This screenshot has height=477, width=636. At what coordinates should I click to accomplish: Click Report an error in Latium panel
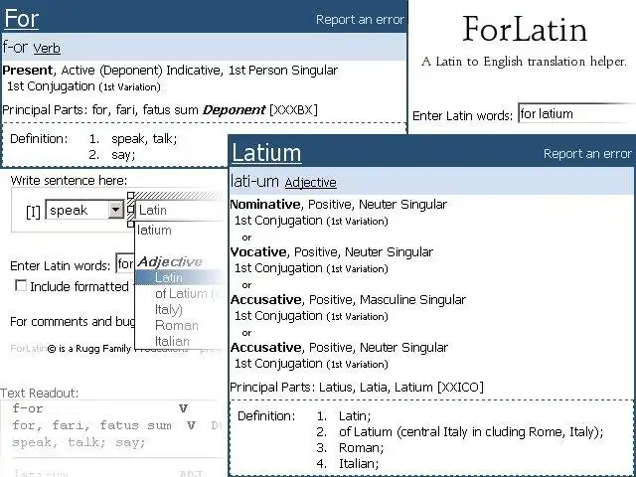587,154
